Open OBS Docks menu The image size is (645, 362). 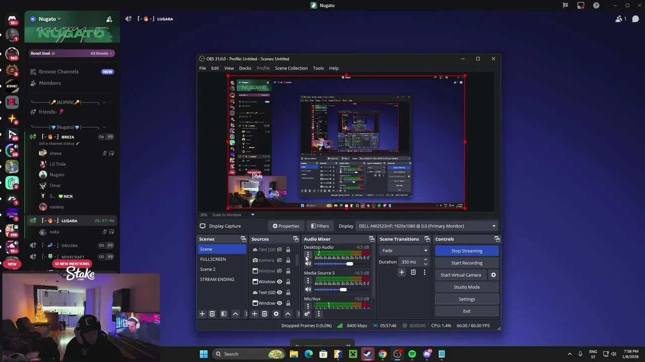(245, 68)
